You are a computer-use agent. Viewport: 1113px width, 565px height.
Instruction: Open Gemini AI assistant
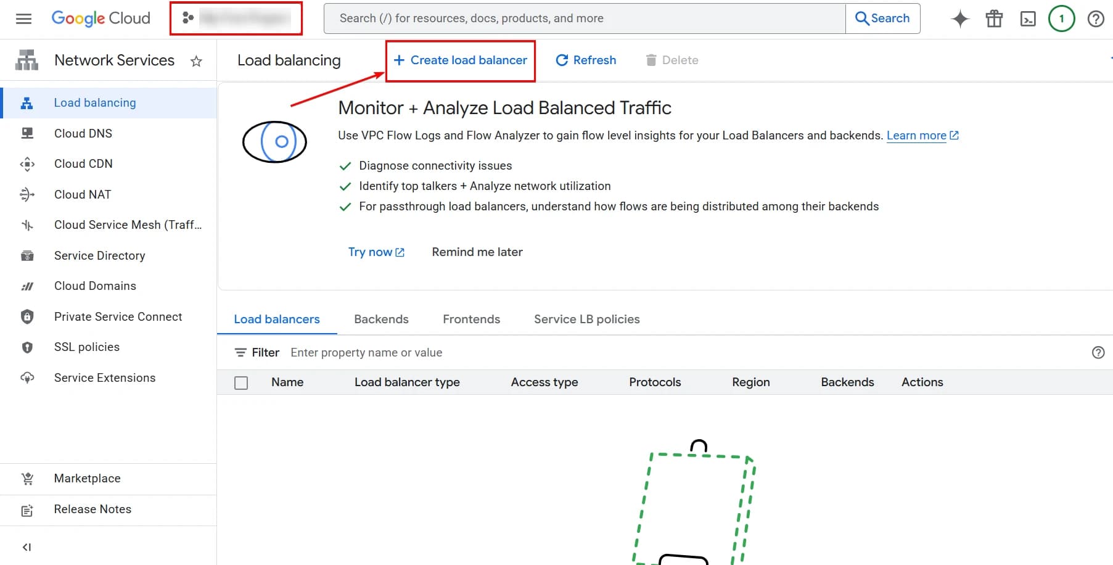959,19
